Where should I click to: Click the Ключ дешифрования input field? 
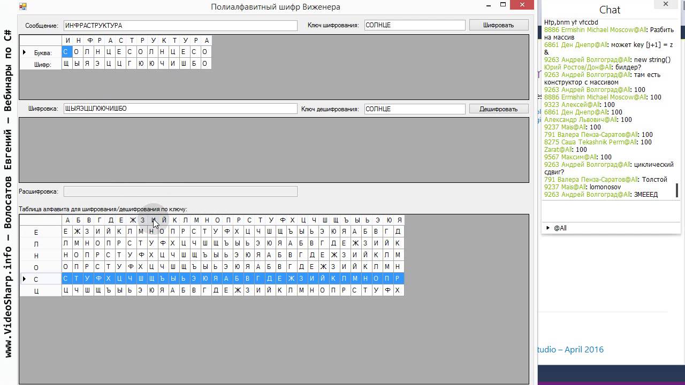415,109
